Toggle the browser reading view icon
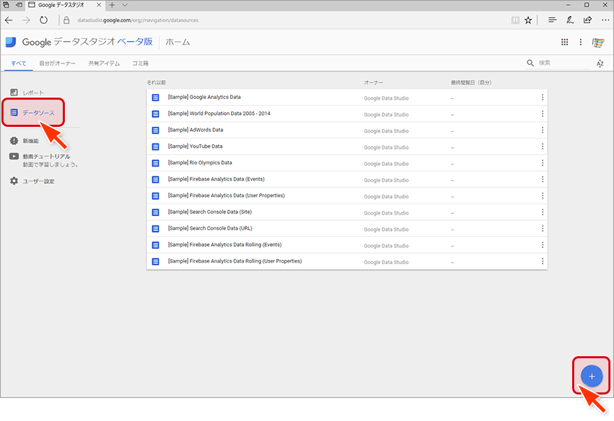Viewport: 614px width, 421px height. (x=516, y=20)
